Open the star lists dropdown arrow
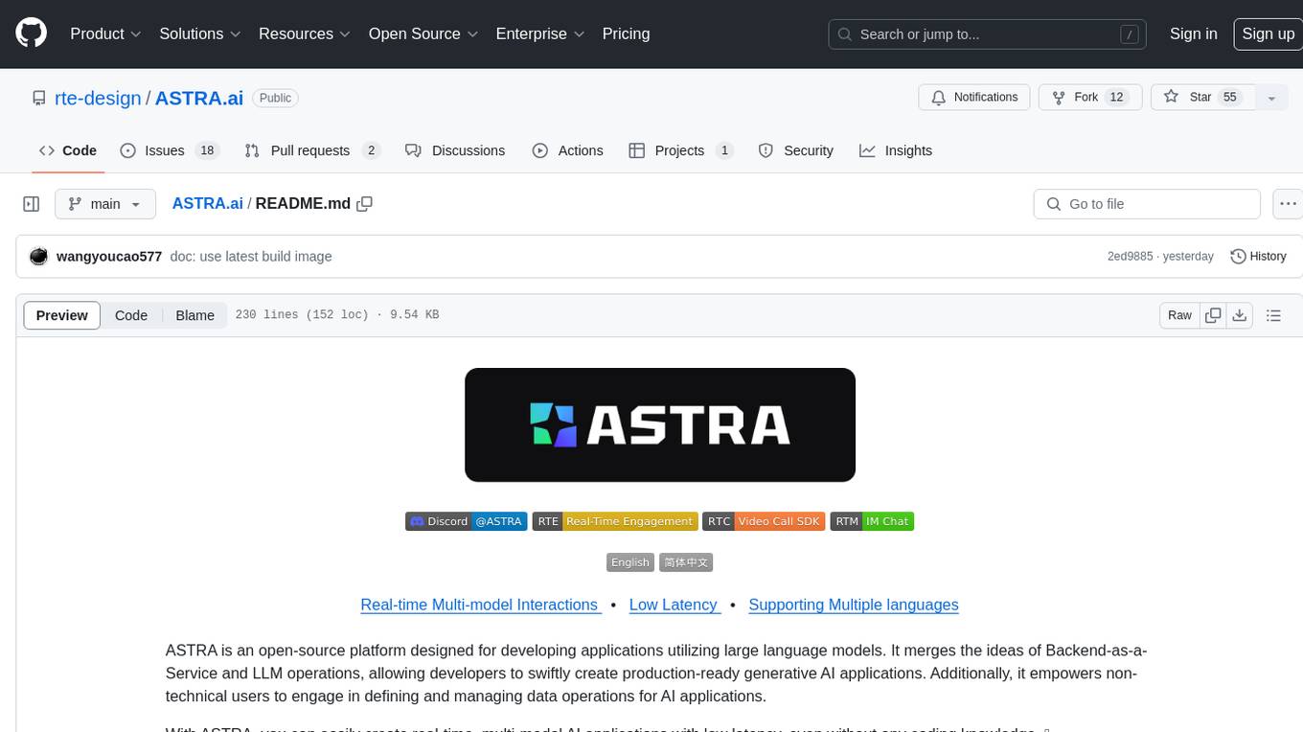 click(x=1271, y=98)
